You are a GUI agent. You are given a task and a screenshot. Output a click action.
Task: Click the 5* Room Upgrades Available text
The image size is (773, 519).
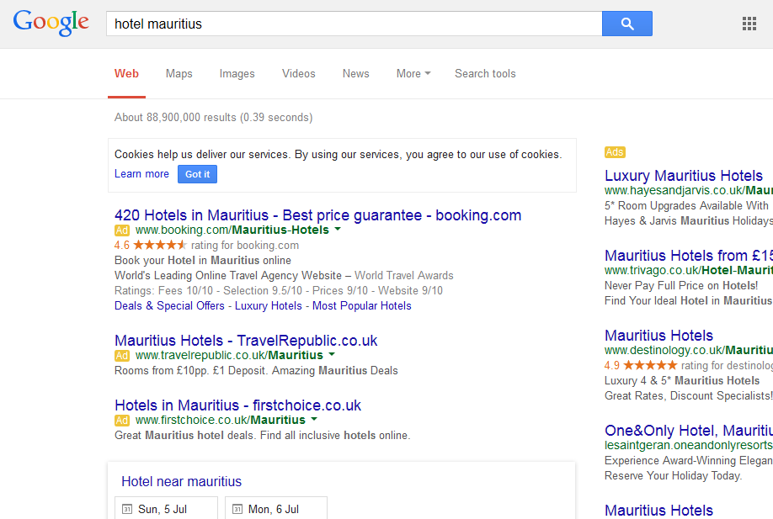(687, 206)
